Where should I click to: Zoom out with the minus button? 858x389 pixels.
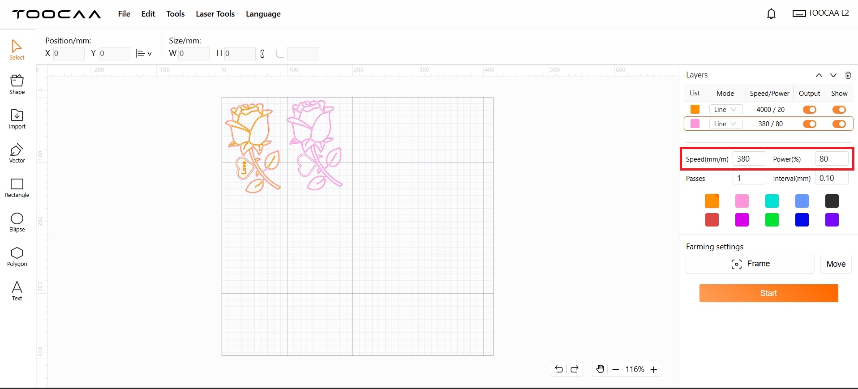pyautogui.click(x=616, y=370)
